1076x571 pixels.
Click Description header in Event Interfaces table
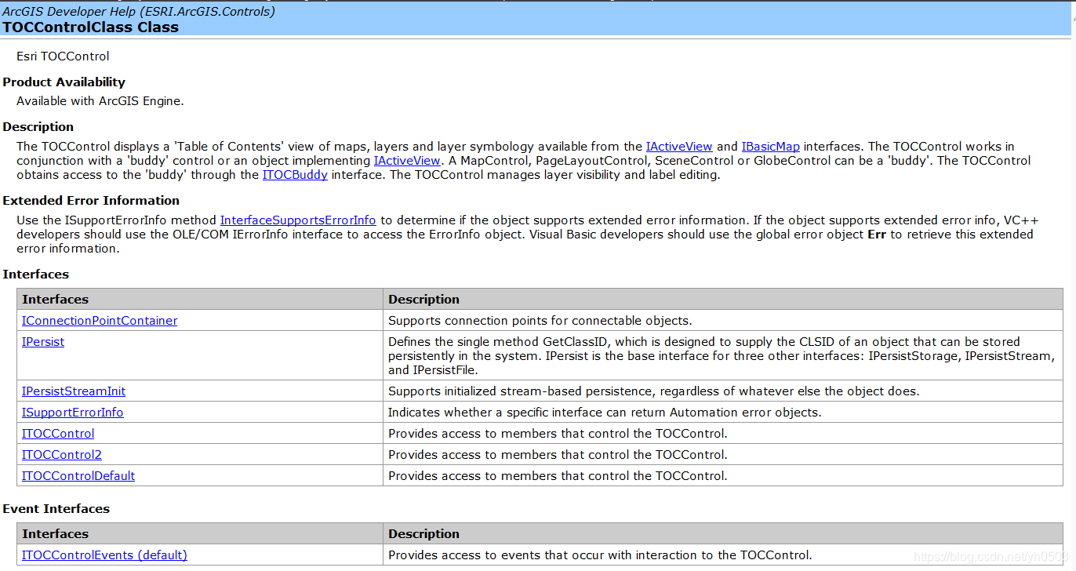(423, 534)
